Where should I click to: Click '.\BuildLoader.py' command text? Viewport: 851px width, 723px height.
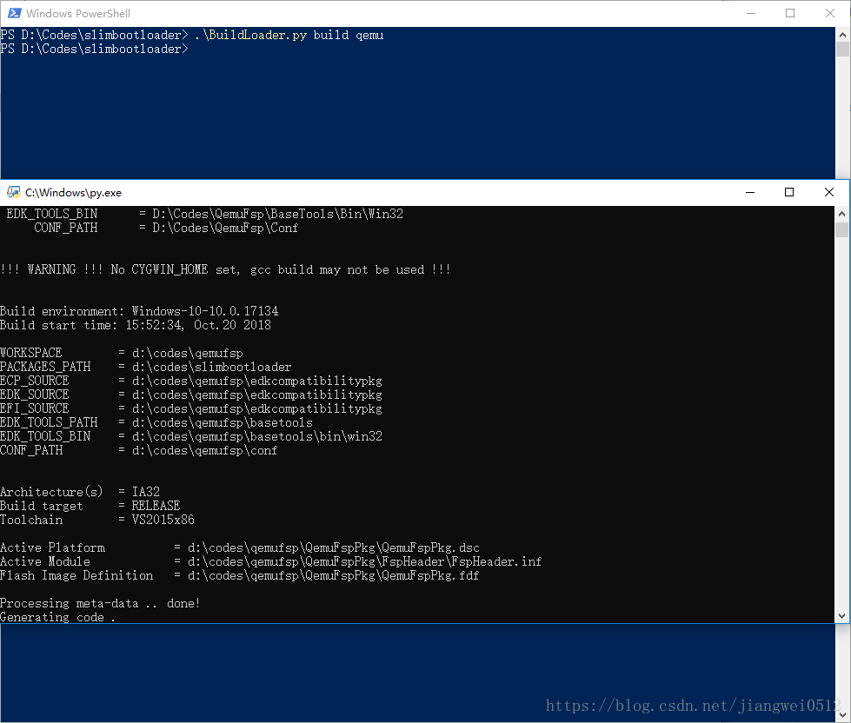[x=250, y=36]
